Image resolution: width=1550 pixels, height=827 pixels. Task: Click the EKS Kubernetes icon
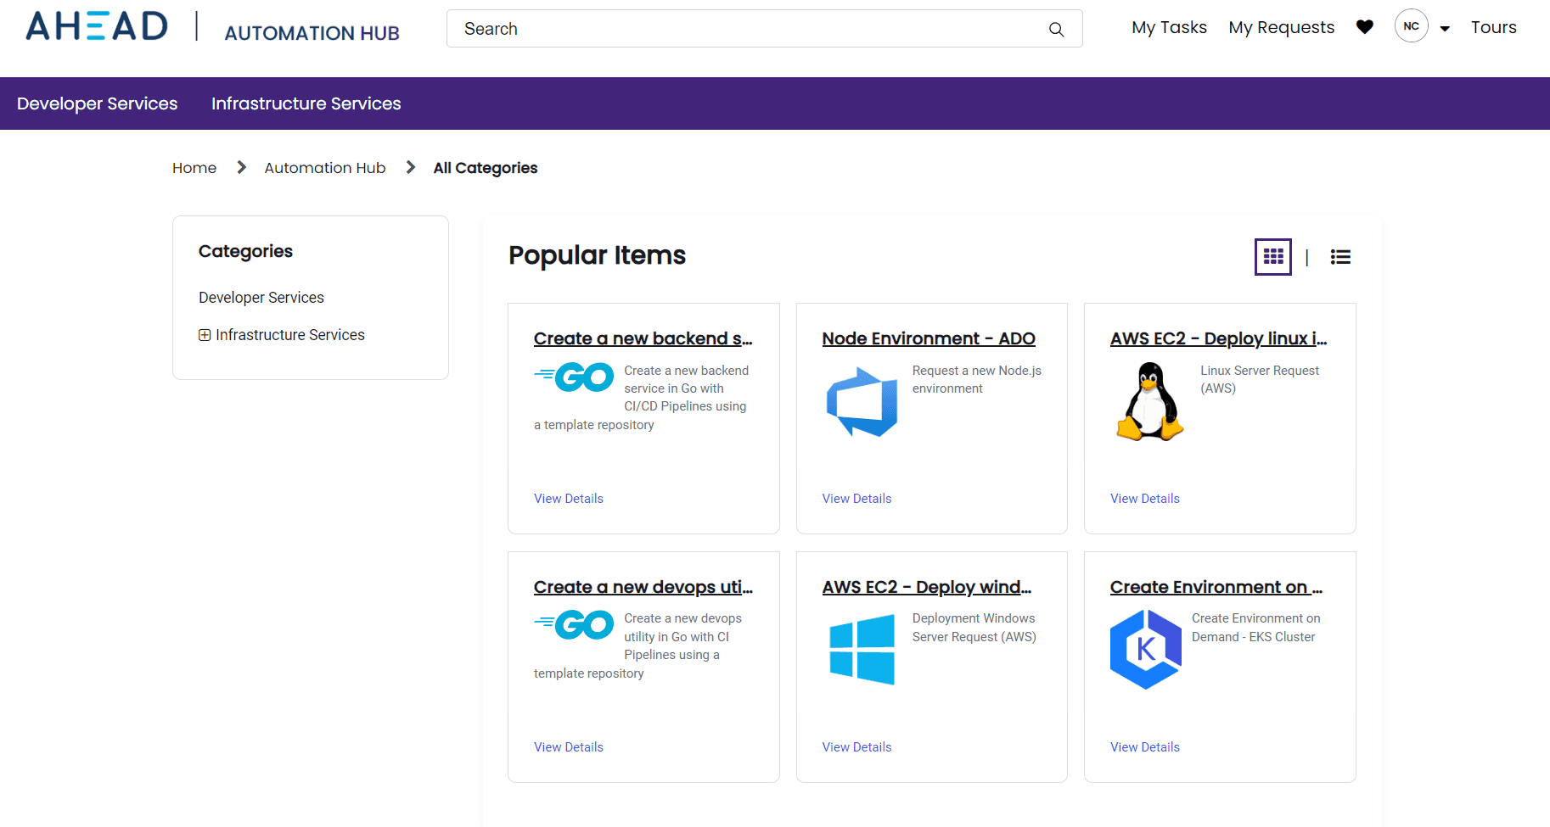(1146, 650)
